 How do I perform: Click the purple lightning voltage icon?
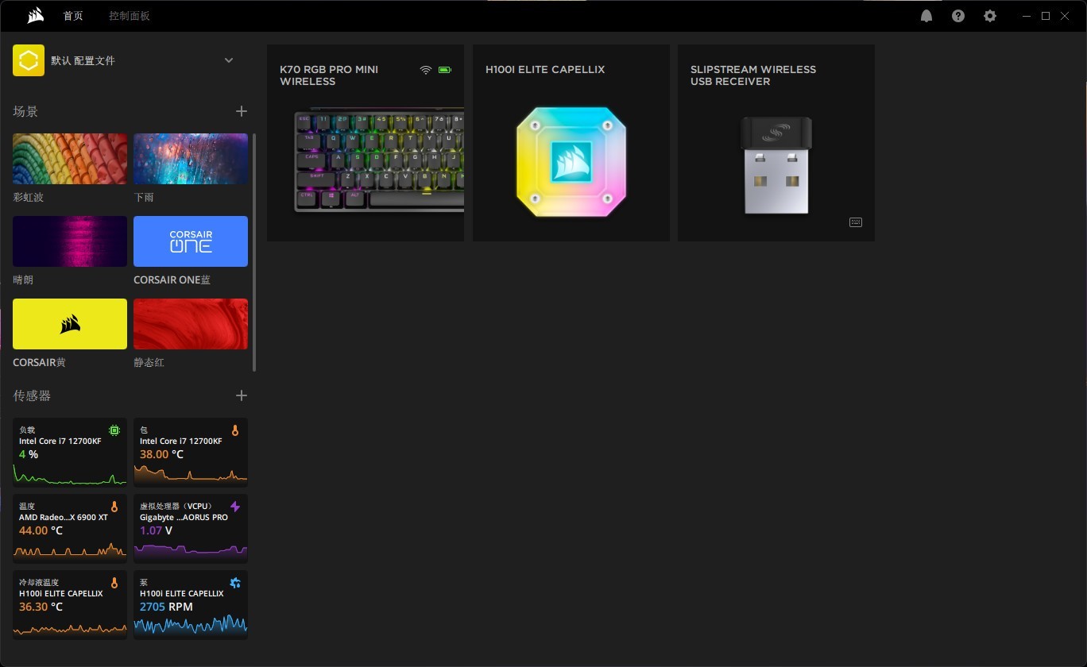(235, 507)
